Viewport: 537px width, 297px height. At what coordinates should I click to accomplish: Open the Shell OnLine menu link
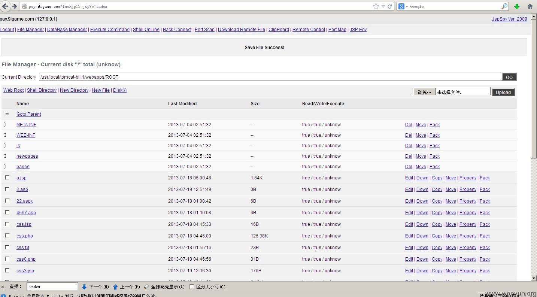146,30
